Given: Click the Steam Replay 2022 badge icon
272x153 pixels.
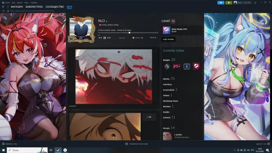Looking at the screenshot, I should point(166,30).
